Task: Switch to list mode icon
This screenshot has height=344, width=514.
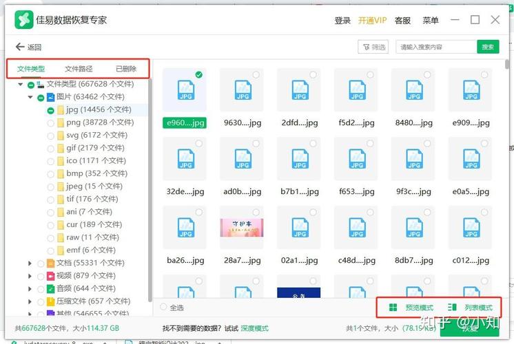Action: 452,307
